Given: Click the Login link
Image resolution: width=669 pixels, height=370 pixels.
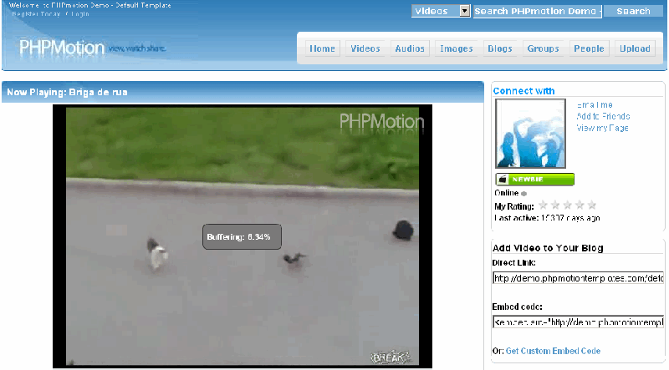Looking at the screenshot, I should 79,14.
